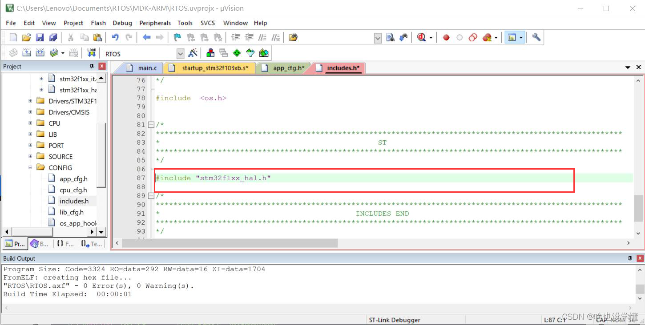Insert a breakpoint with red dot icon

coord(446,38)
